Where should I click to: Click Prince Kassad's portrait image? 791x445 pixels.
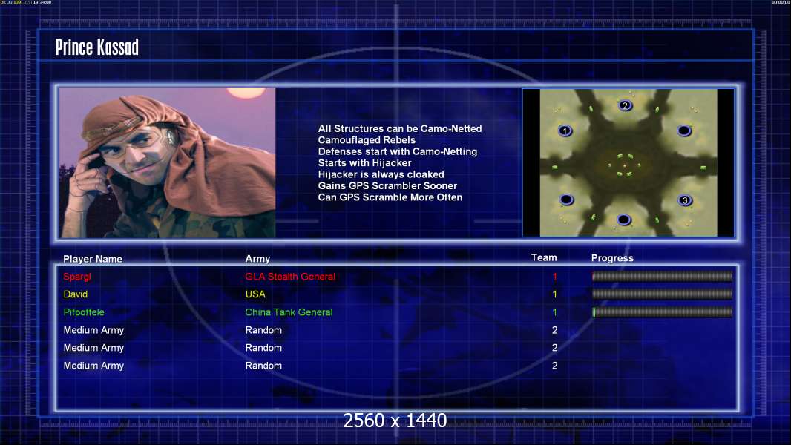[x=168, y=162]
